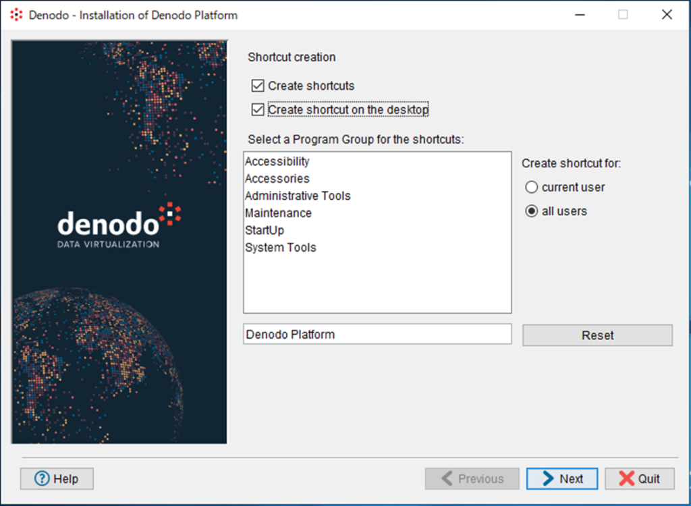
Task: Choose the all users radio option
Action: click(532, 211)
